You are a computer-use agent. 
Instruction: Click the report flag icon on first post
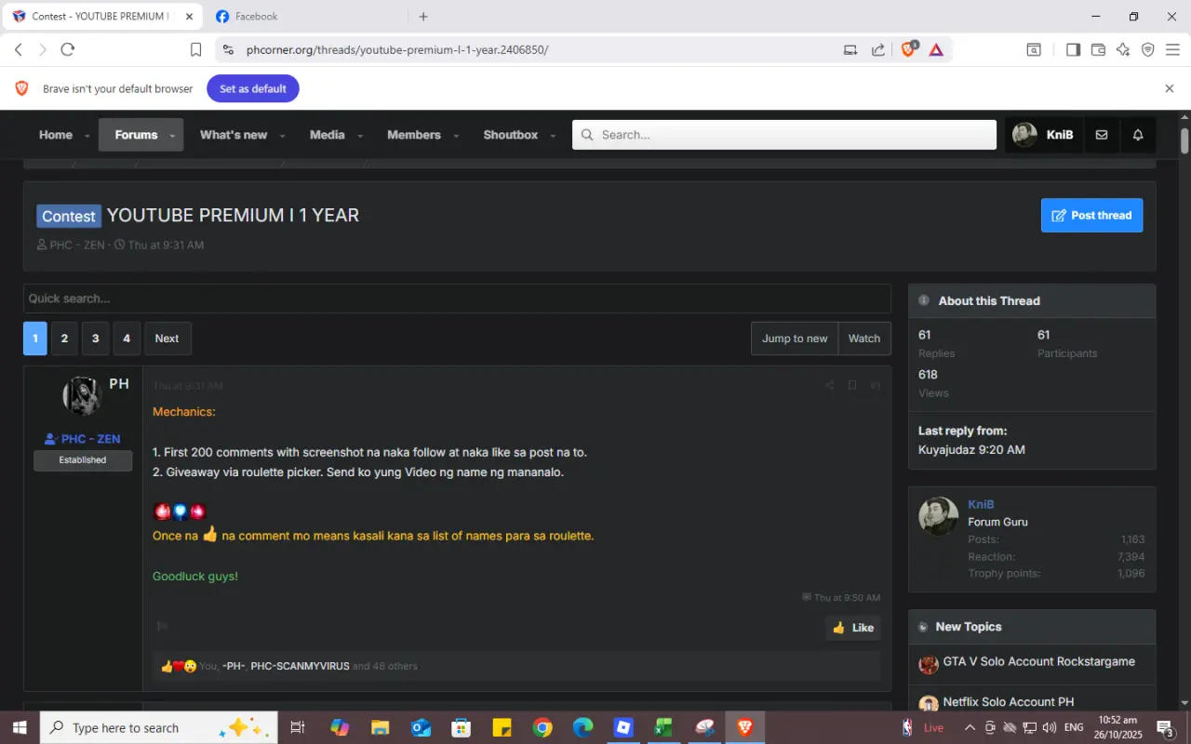point(163,627)
